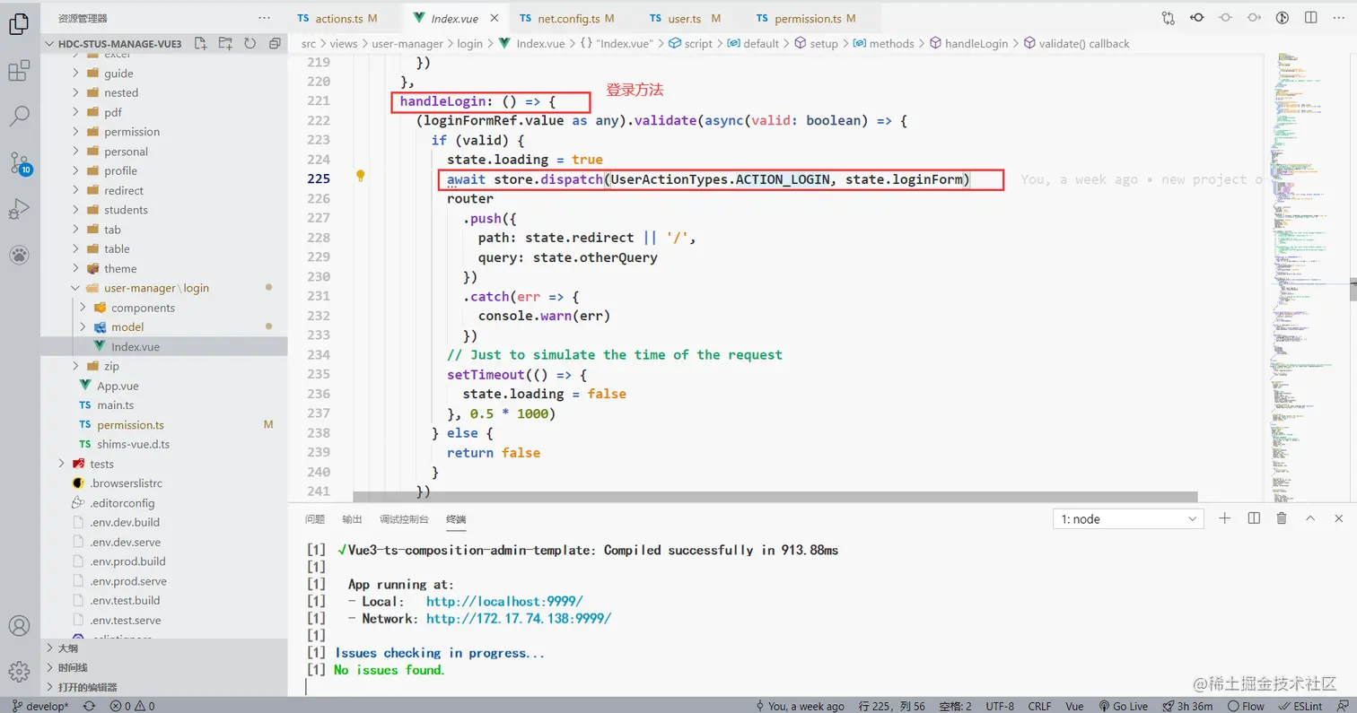Viewport: 1357px width, 713px height.
Task: Expand the tests folder
Action: point(101,464)
